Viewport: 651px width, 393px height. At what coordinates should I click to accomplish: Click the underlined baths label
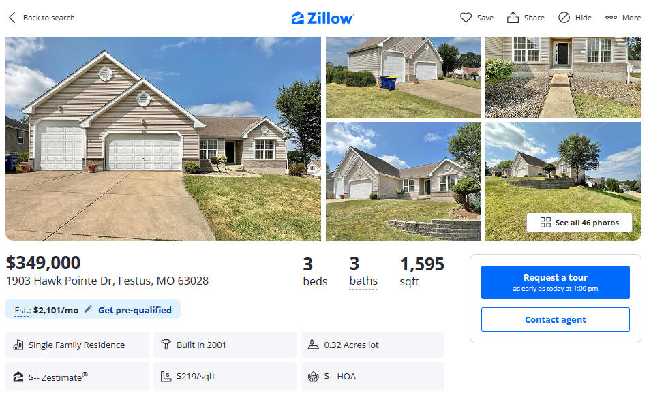point(363,281)
